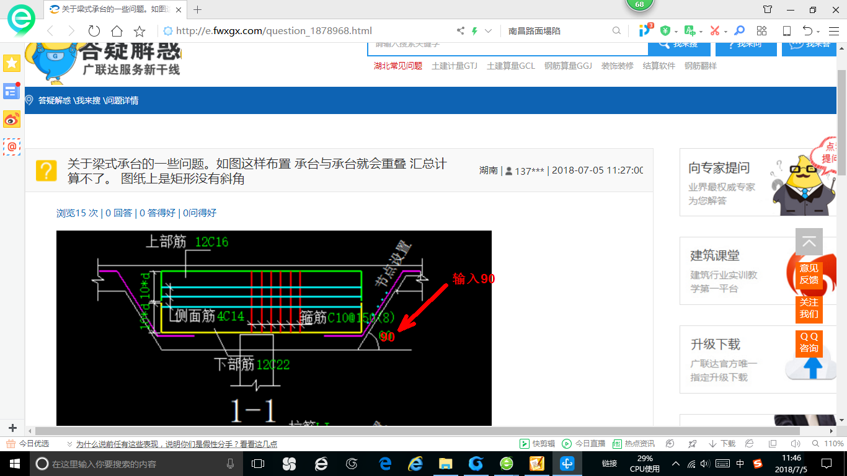847x476 pixels.
Task: Open the mail @ sidebar icon
Action: coord(12,147)
